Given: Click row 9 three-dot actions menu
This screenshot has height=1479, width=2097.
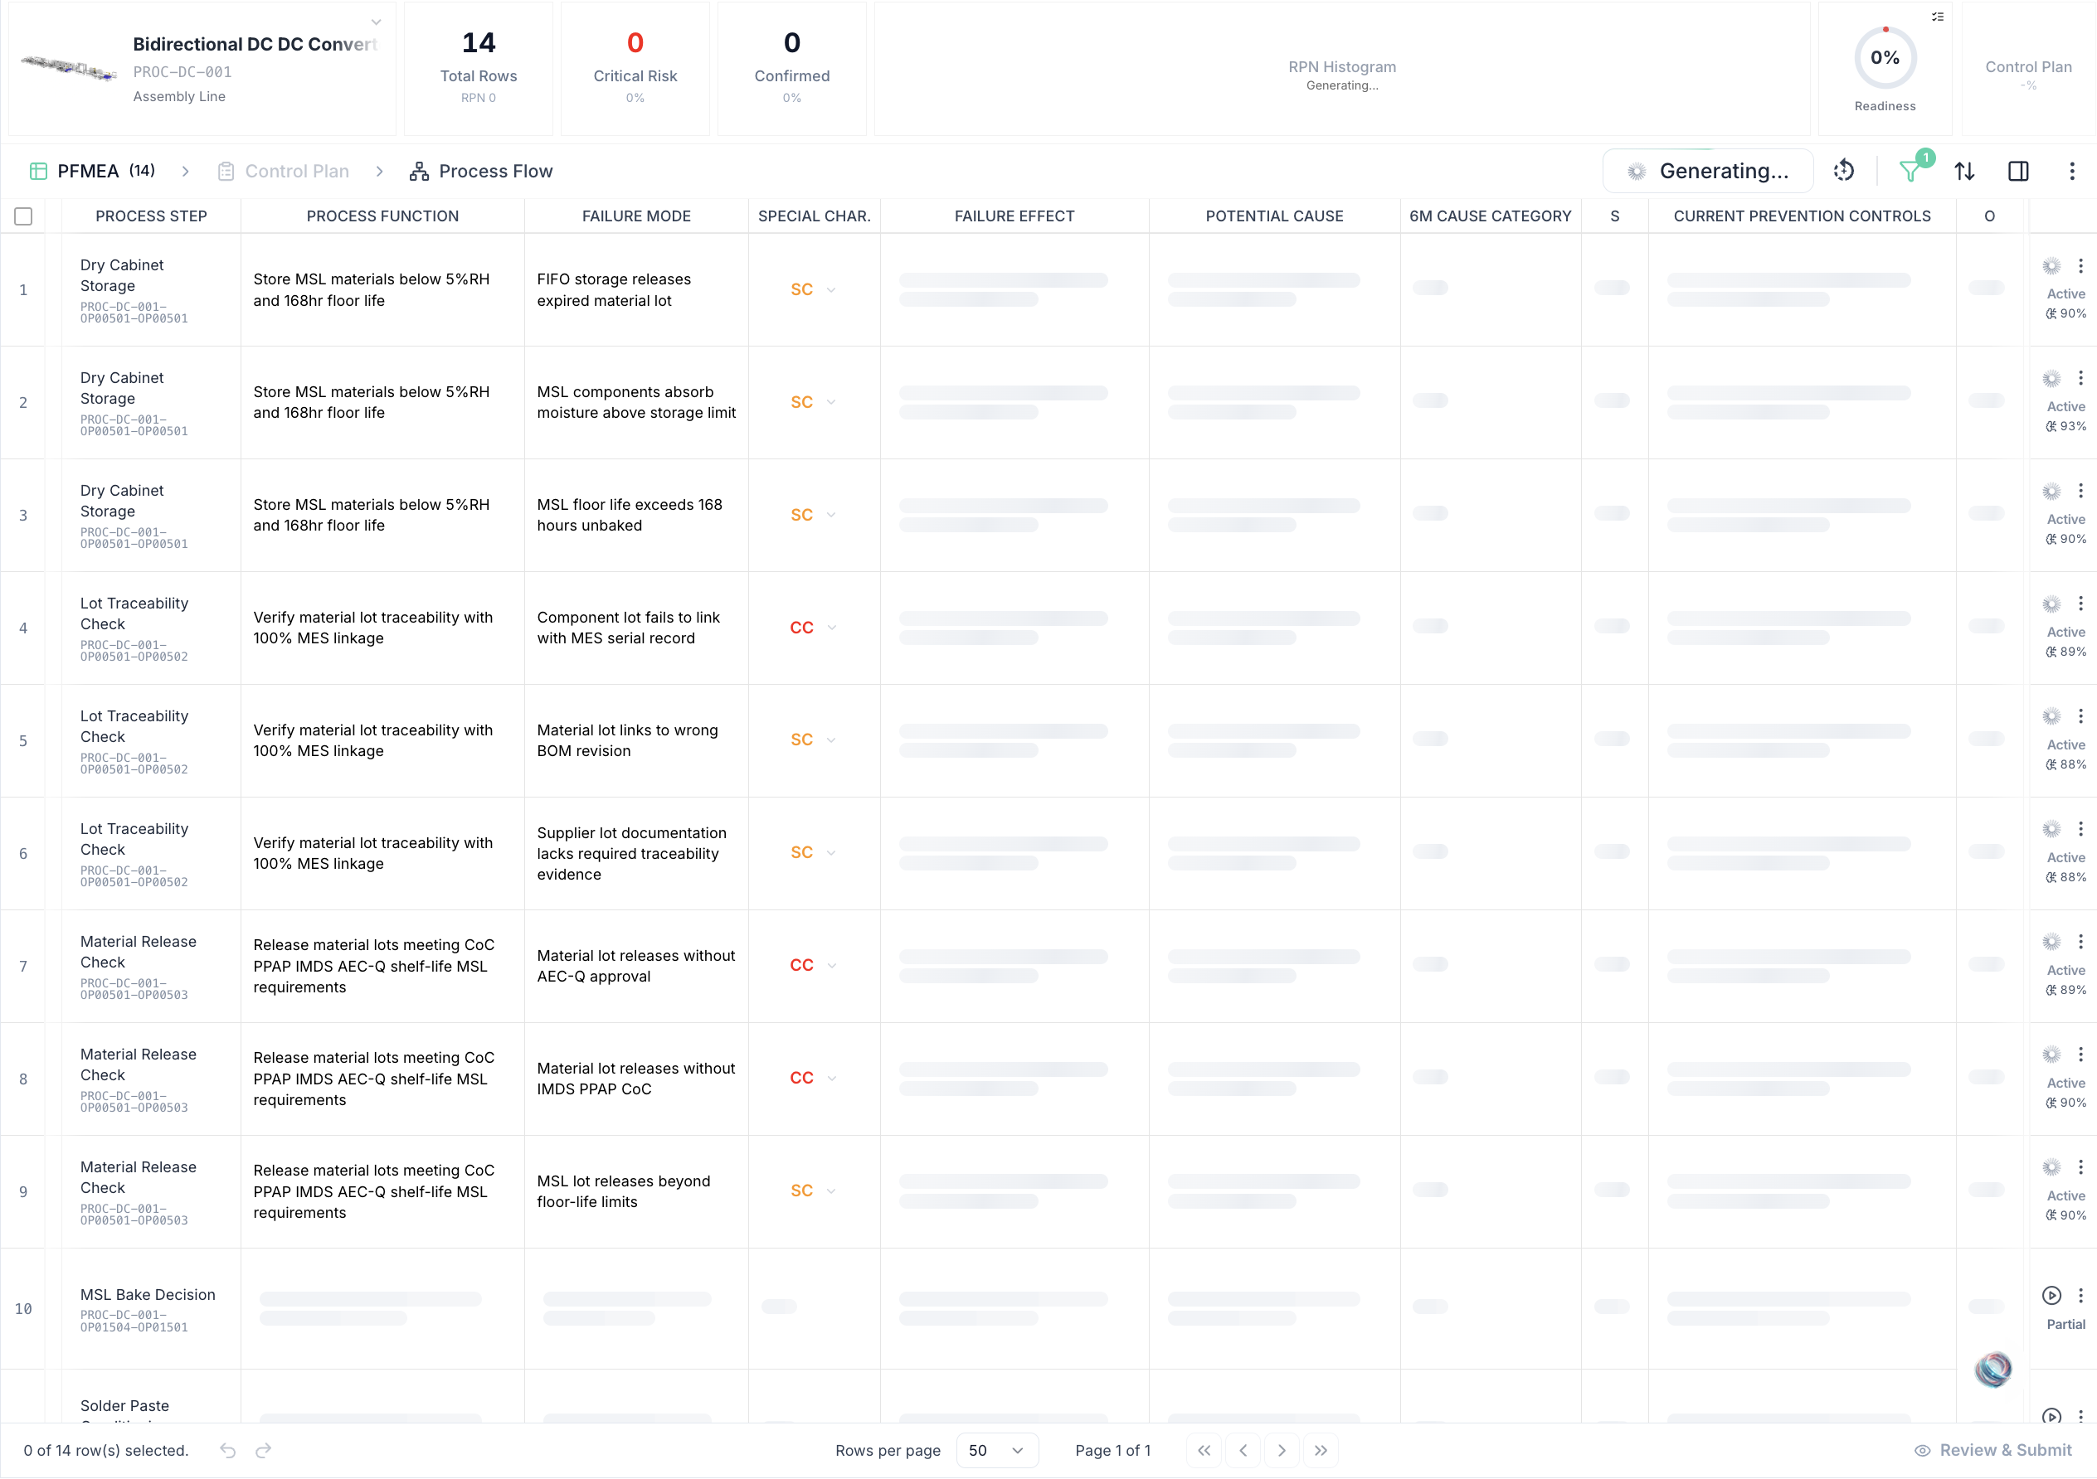Looking at the screenshot, I should coord(2080,1166).
